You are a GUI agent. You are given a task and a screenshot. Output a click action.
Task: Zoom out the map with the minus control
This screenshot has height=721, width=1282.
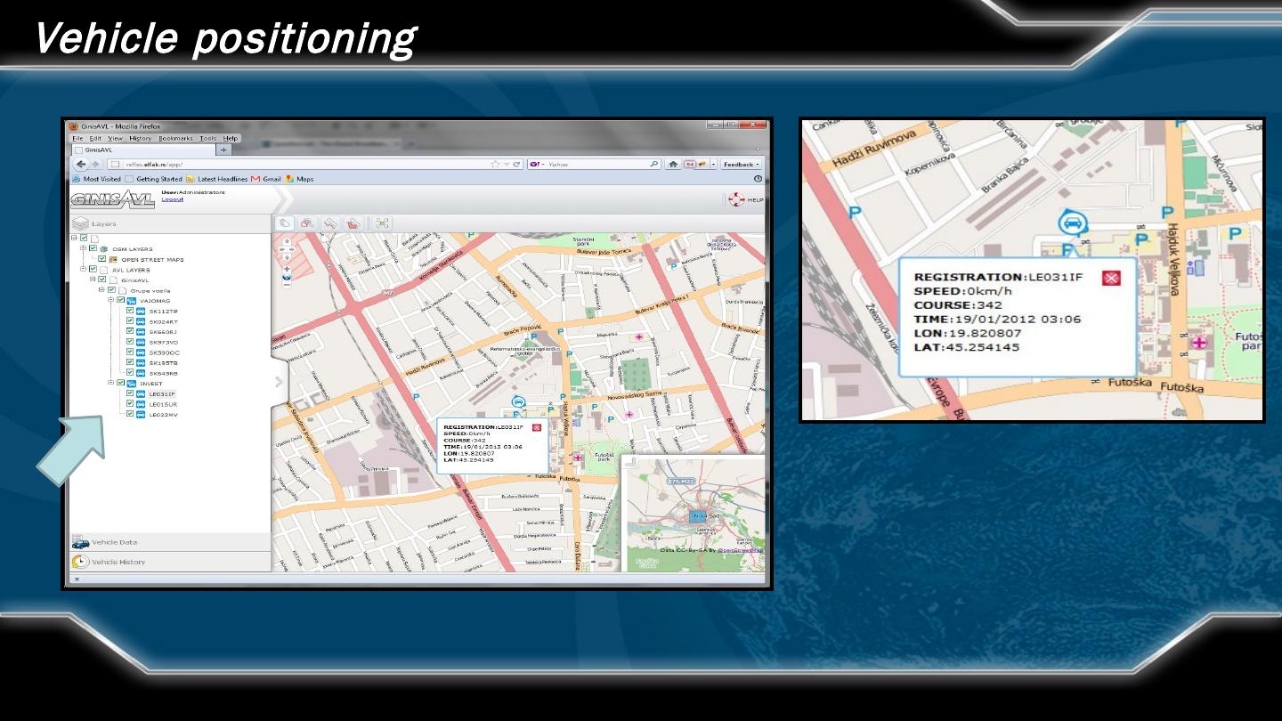pyautogui.click(x=287, y=286)
